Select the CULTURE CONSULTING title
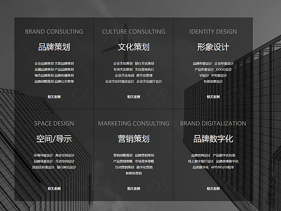The width and height of the screenshot is (281, 211). coord(133,31)
